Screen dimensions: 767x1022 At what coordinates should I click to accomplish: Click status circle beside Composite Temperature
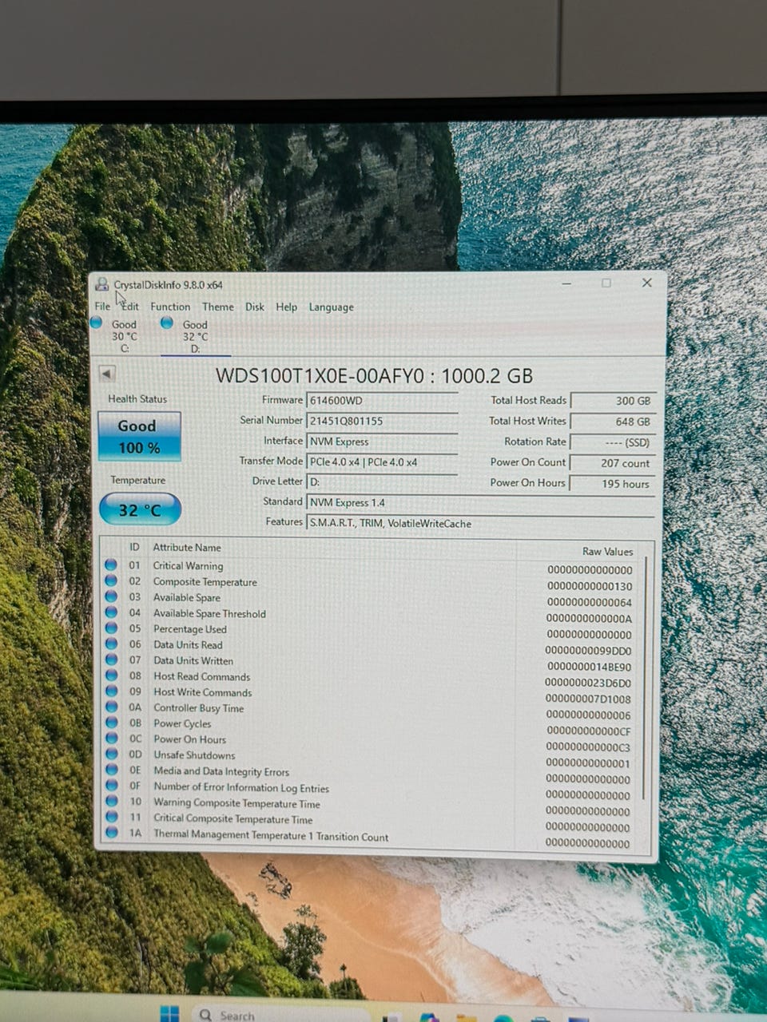(111, 580)
